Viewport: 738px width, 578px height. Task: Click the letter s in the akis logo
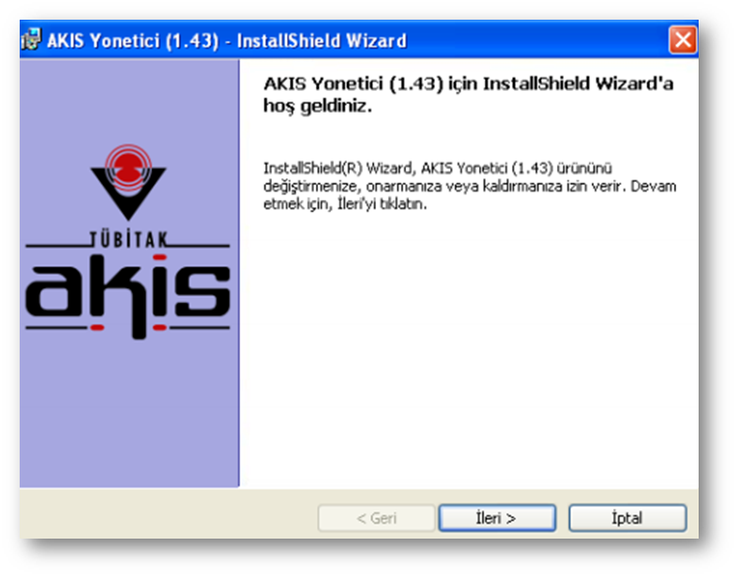coord(203,290)
